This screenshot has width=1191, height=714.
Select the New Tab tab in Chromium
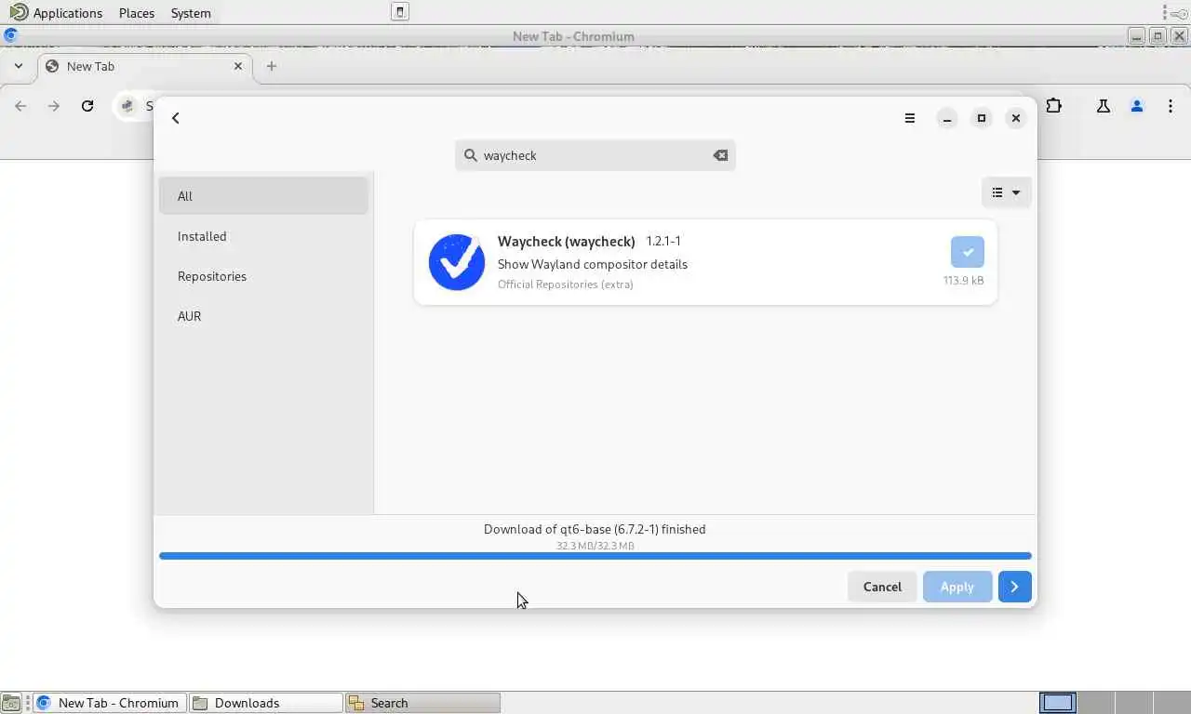tap(145, 66)
